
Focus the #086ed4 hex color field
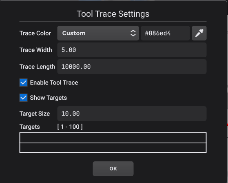[x=165, y=33]
